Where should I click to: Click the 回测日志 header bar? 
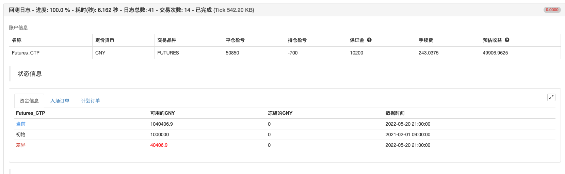(284, 10)
